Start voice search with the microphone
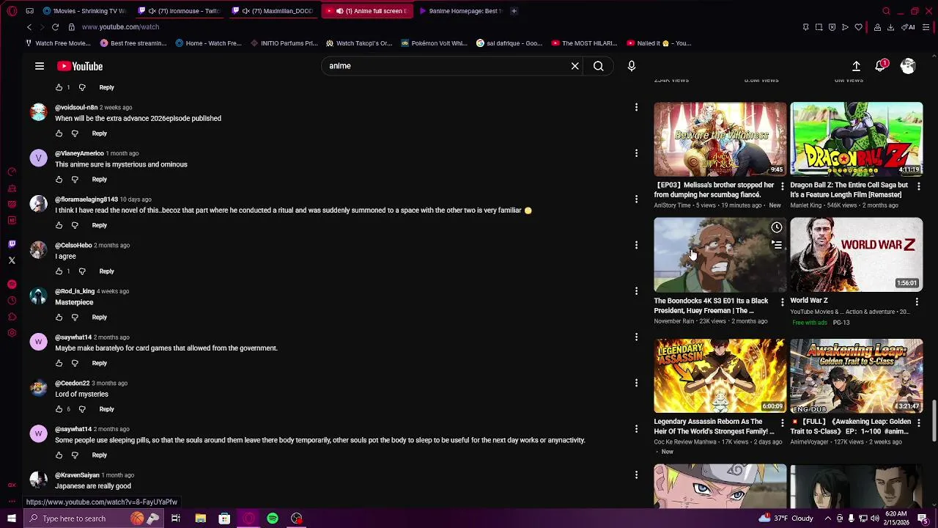 click(632, 66)
